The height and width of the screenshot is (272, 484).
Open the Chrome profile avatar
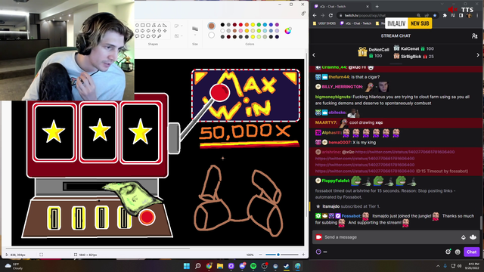coord(469,15)
